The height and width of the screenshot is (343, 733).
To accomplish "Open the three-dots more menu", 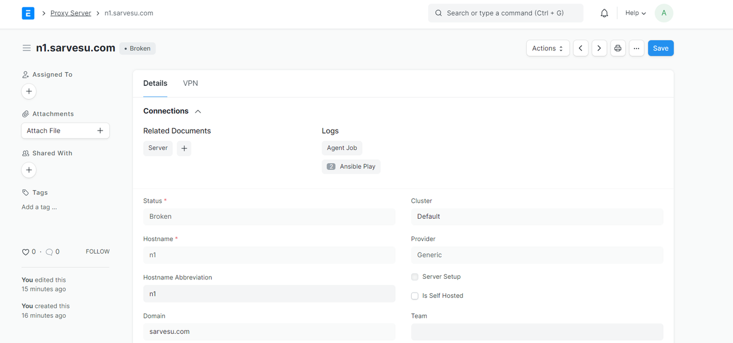I will tap(637, 48).
